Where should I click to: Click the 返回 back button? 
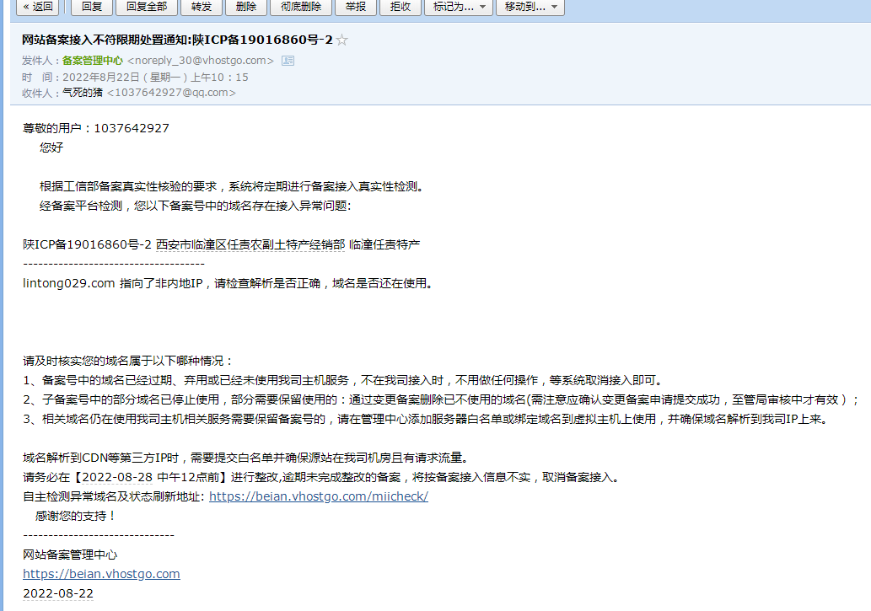coord(37,7)
